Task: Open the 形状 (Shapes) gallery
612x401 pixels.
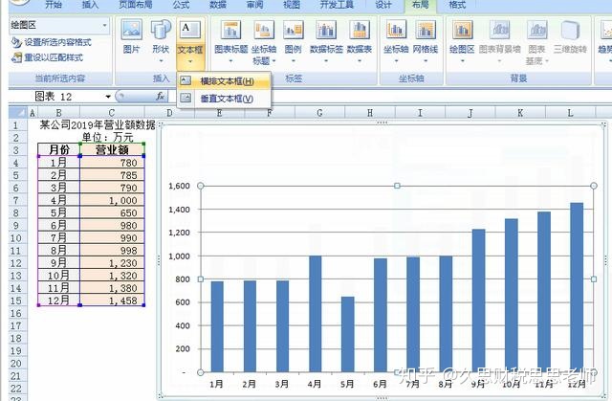Action: pos(161,41)
